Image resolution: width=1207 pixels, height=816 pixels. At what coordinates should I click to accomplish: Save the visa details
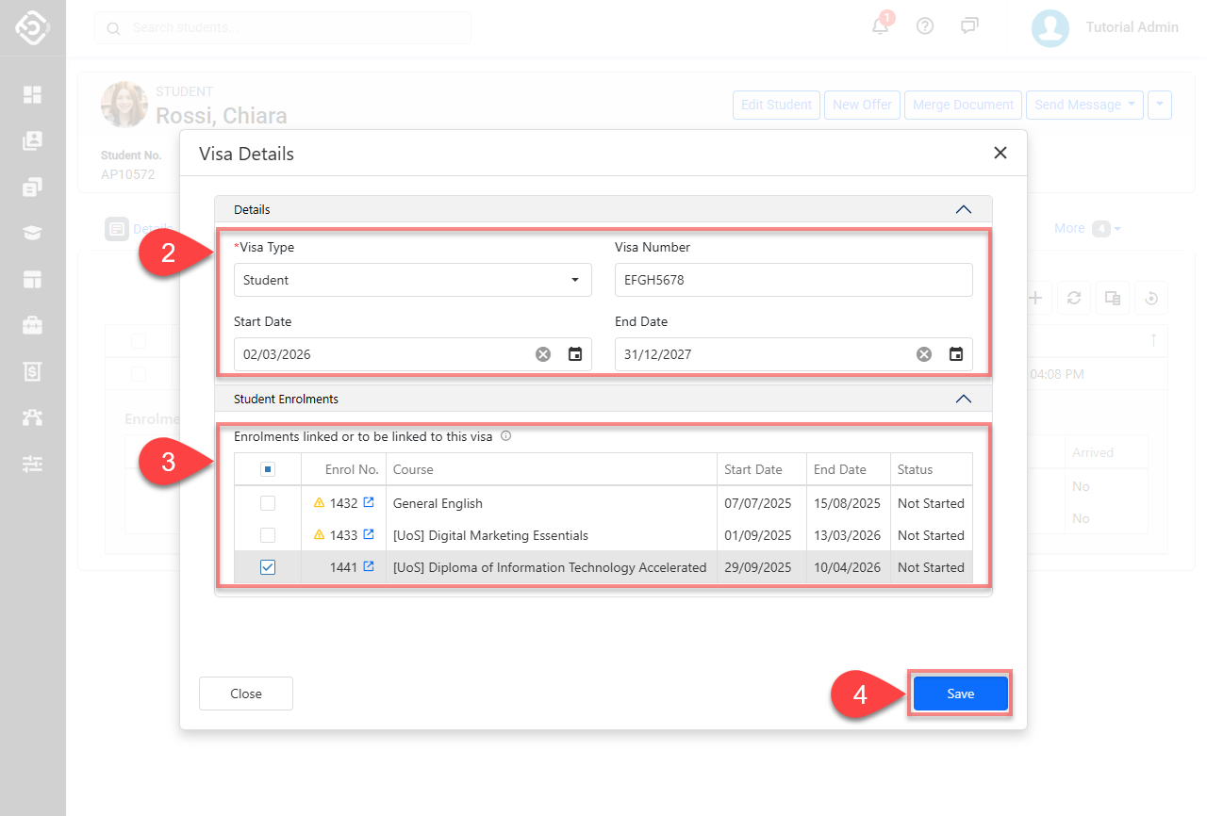(960, 694)
